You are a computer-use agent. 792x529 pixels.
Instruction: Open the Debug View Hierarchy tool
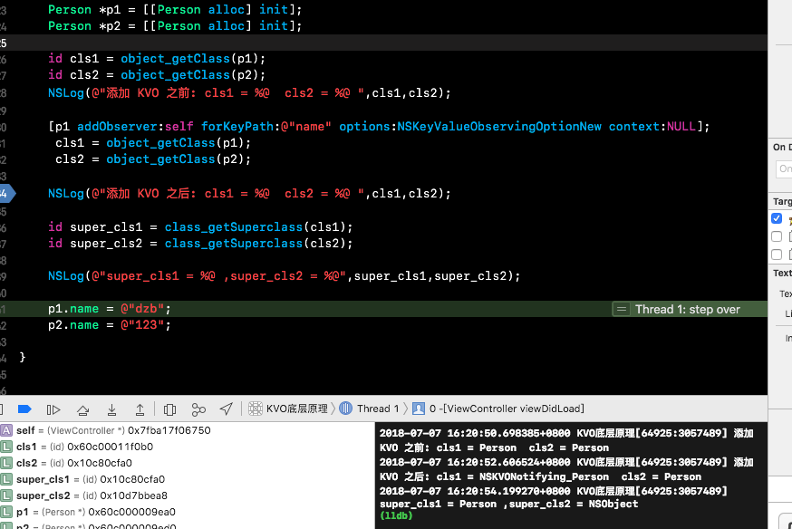pos(169,409)
